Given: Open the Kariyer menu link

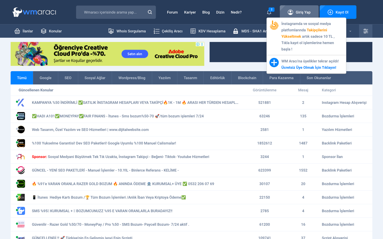Looking at the screenshot, I should tap(190, 12).
